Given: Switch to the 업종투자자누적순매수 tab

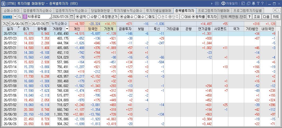Looking at the screenshot, I should 71,11.
